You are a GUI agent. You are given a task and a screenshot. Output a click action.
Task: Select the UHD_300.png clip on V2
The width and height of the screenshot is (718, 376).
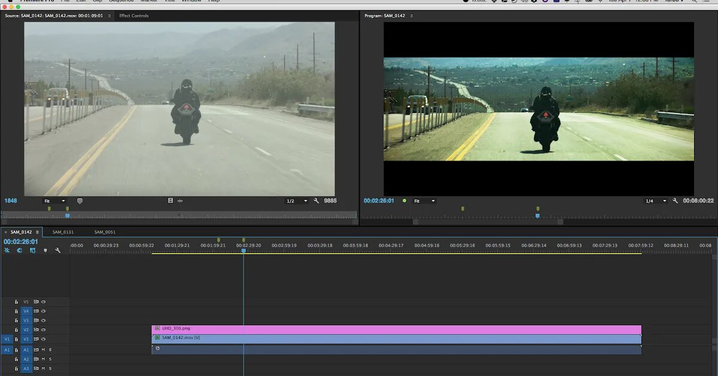point(397,329)
